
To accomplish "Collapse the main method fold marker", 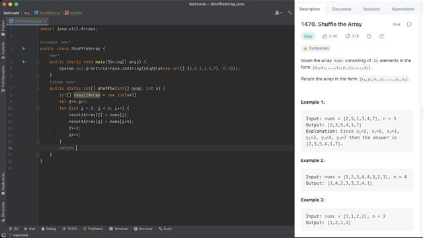I will pyautogui.click(x=38, y=61).
